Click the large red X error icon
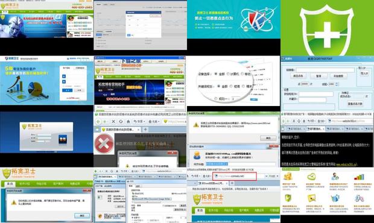This screenshot has height=223, width=374. (104, 143)
